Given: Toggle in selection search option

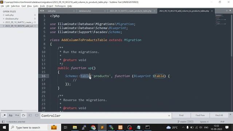Looking at the screenshot, I should [x=30, y=115].
